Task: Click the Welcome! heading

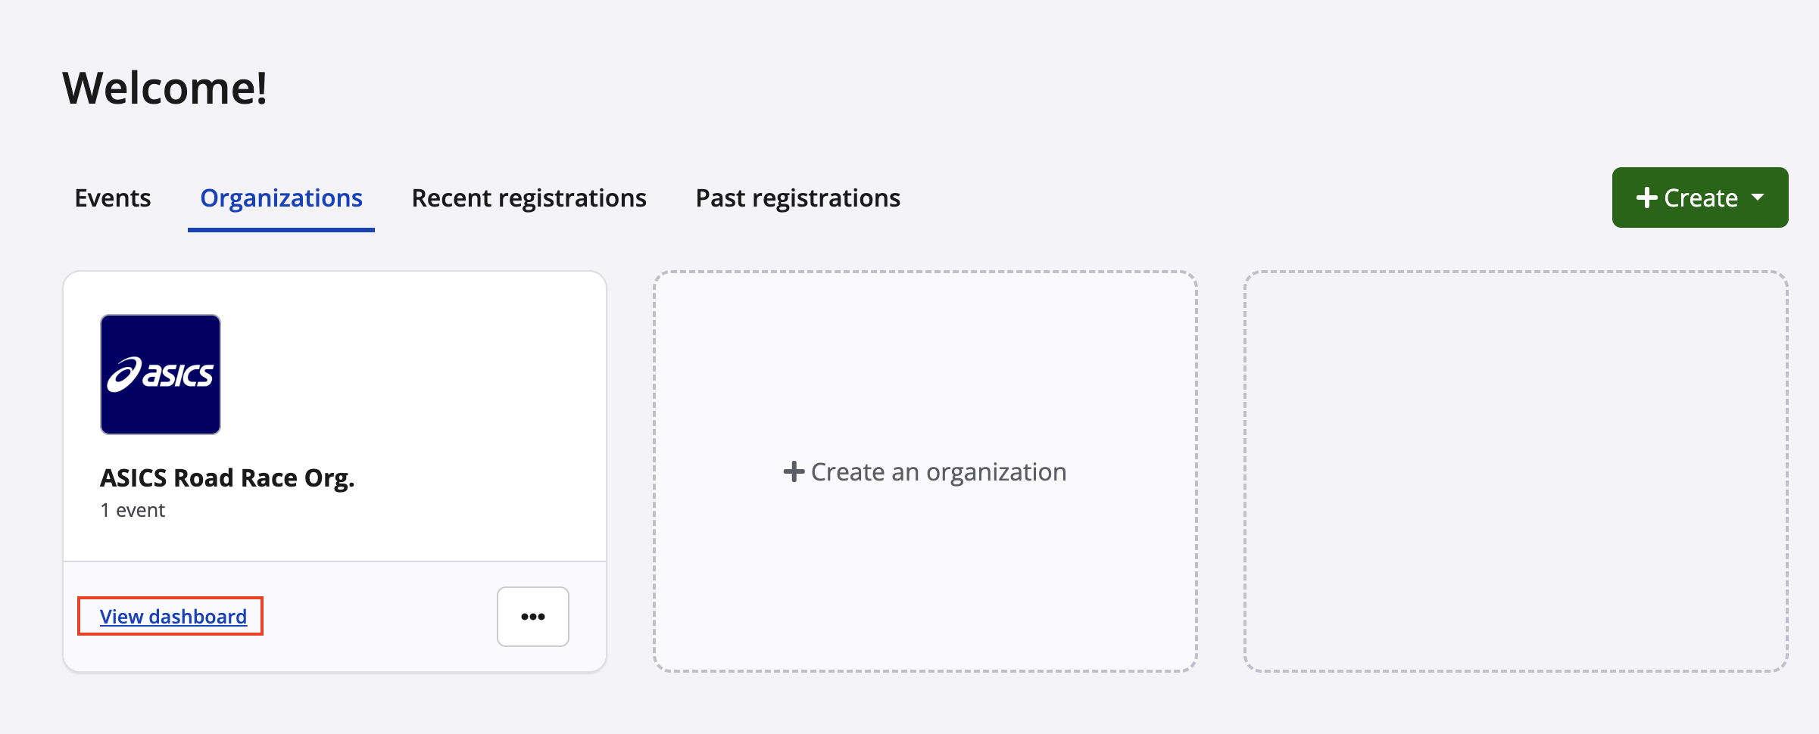Action: pyautogui.click(x=164, y=88)
